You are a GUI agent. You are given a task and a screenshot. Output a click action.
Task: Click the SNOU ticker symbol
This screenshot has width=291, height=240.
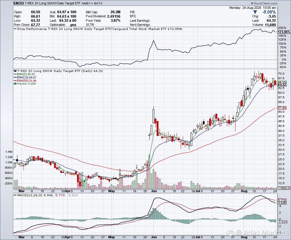[x=18, y=3]
